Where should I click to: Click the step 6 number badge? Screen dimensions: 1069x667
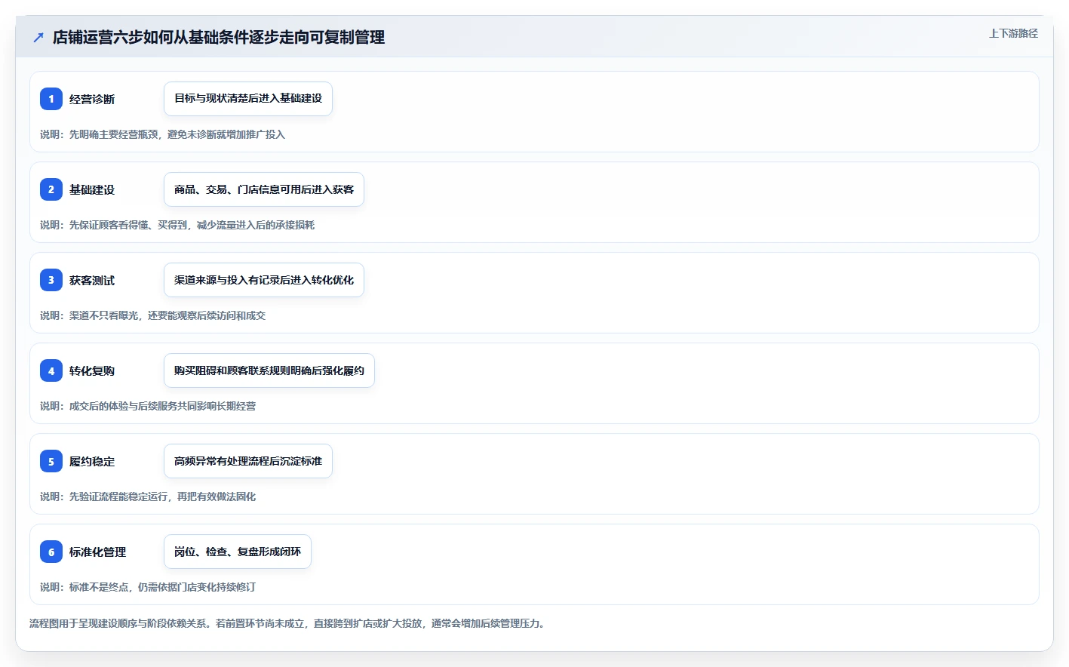51,552
